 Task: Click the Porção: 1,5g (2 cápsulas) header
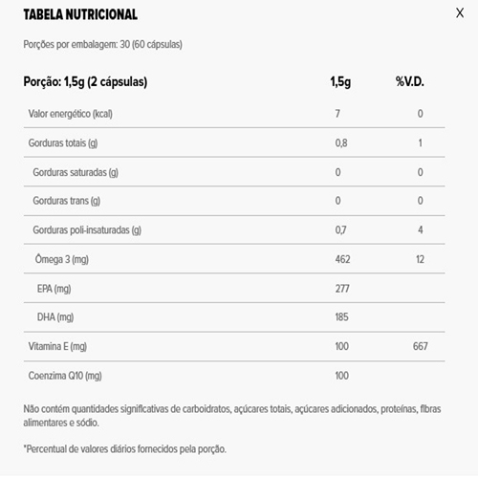point(85,82)
